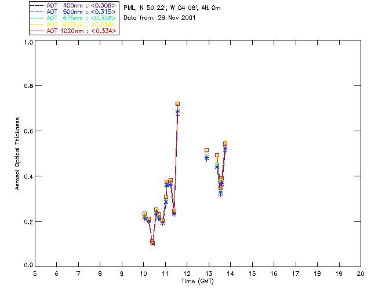
Task: Click the x-axis tick label 13
Action: (x=209, y=273)
